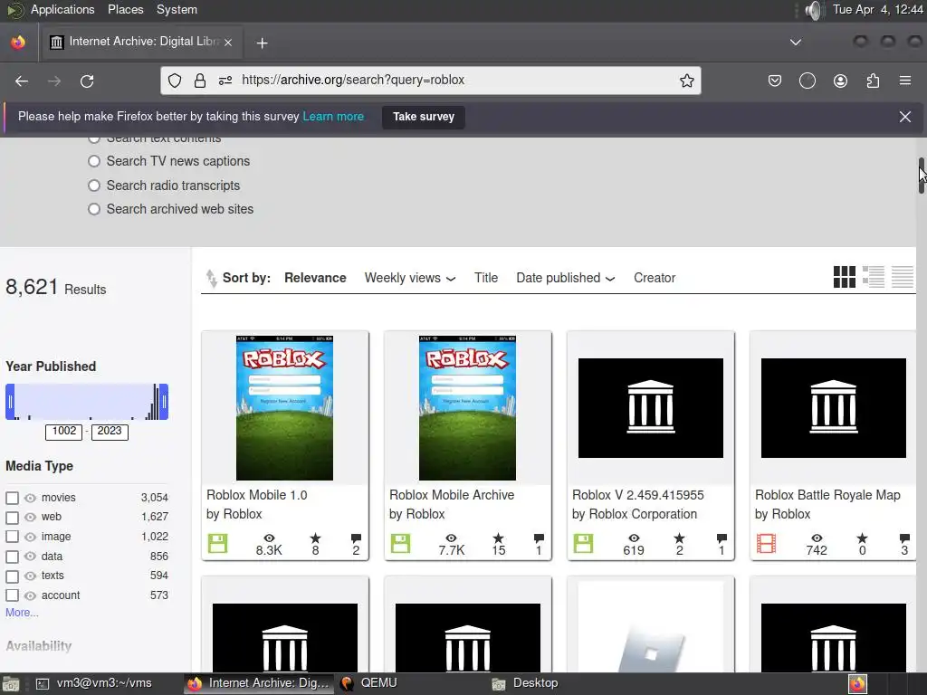Viewport: 927px width, 695px height.
Task: Open the volume speaker icon in the top panel
Action: (x=814, y=10)
